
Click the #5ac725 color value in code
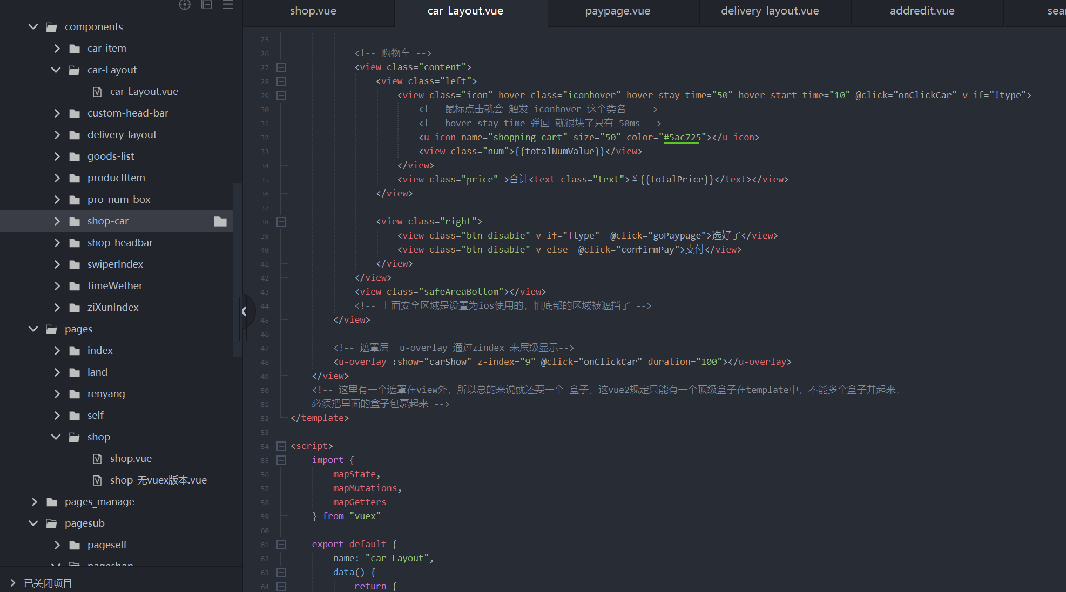point(682,137)
